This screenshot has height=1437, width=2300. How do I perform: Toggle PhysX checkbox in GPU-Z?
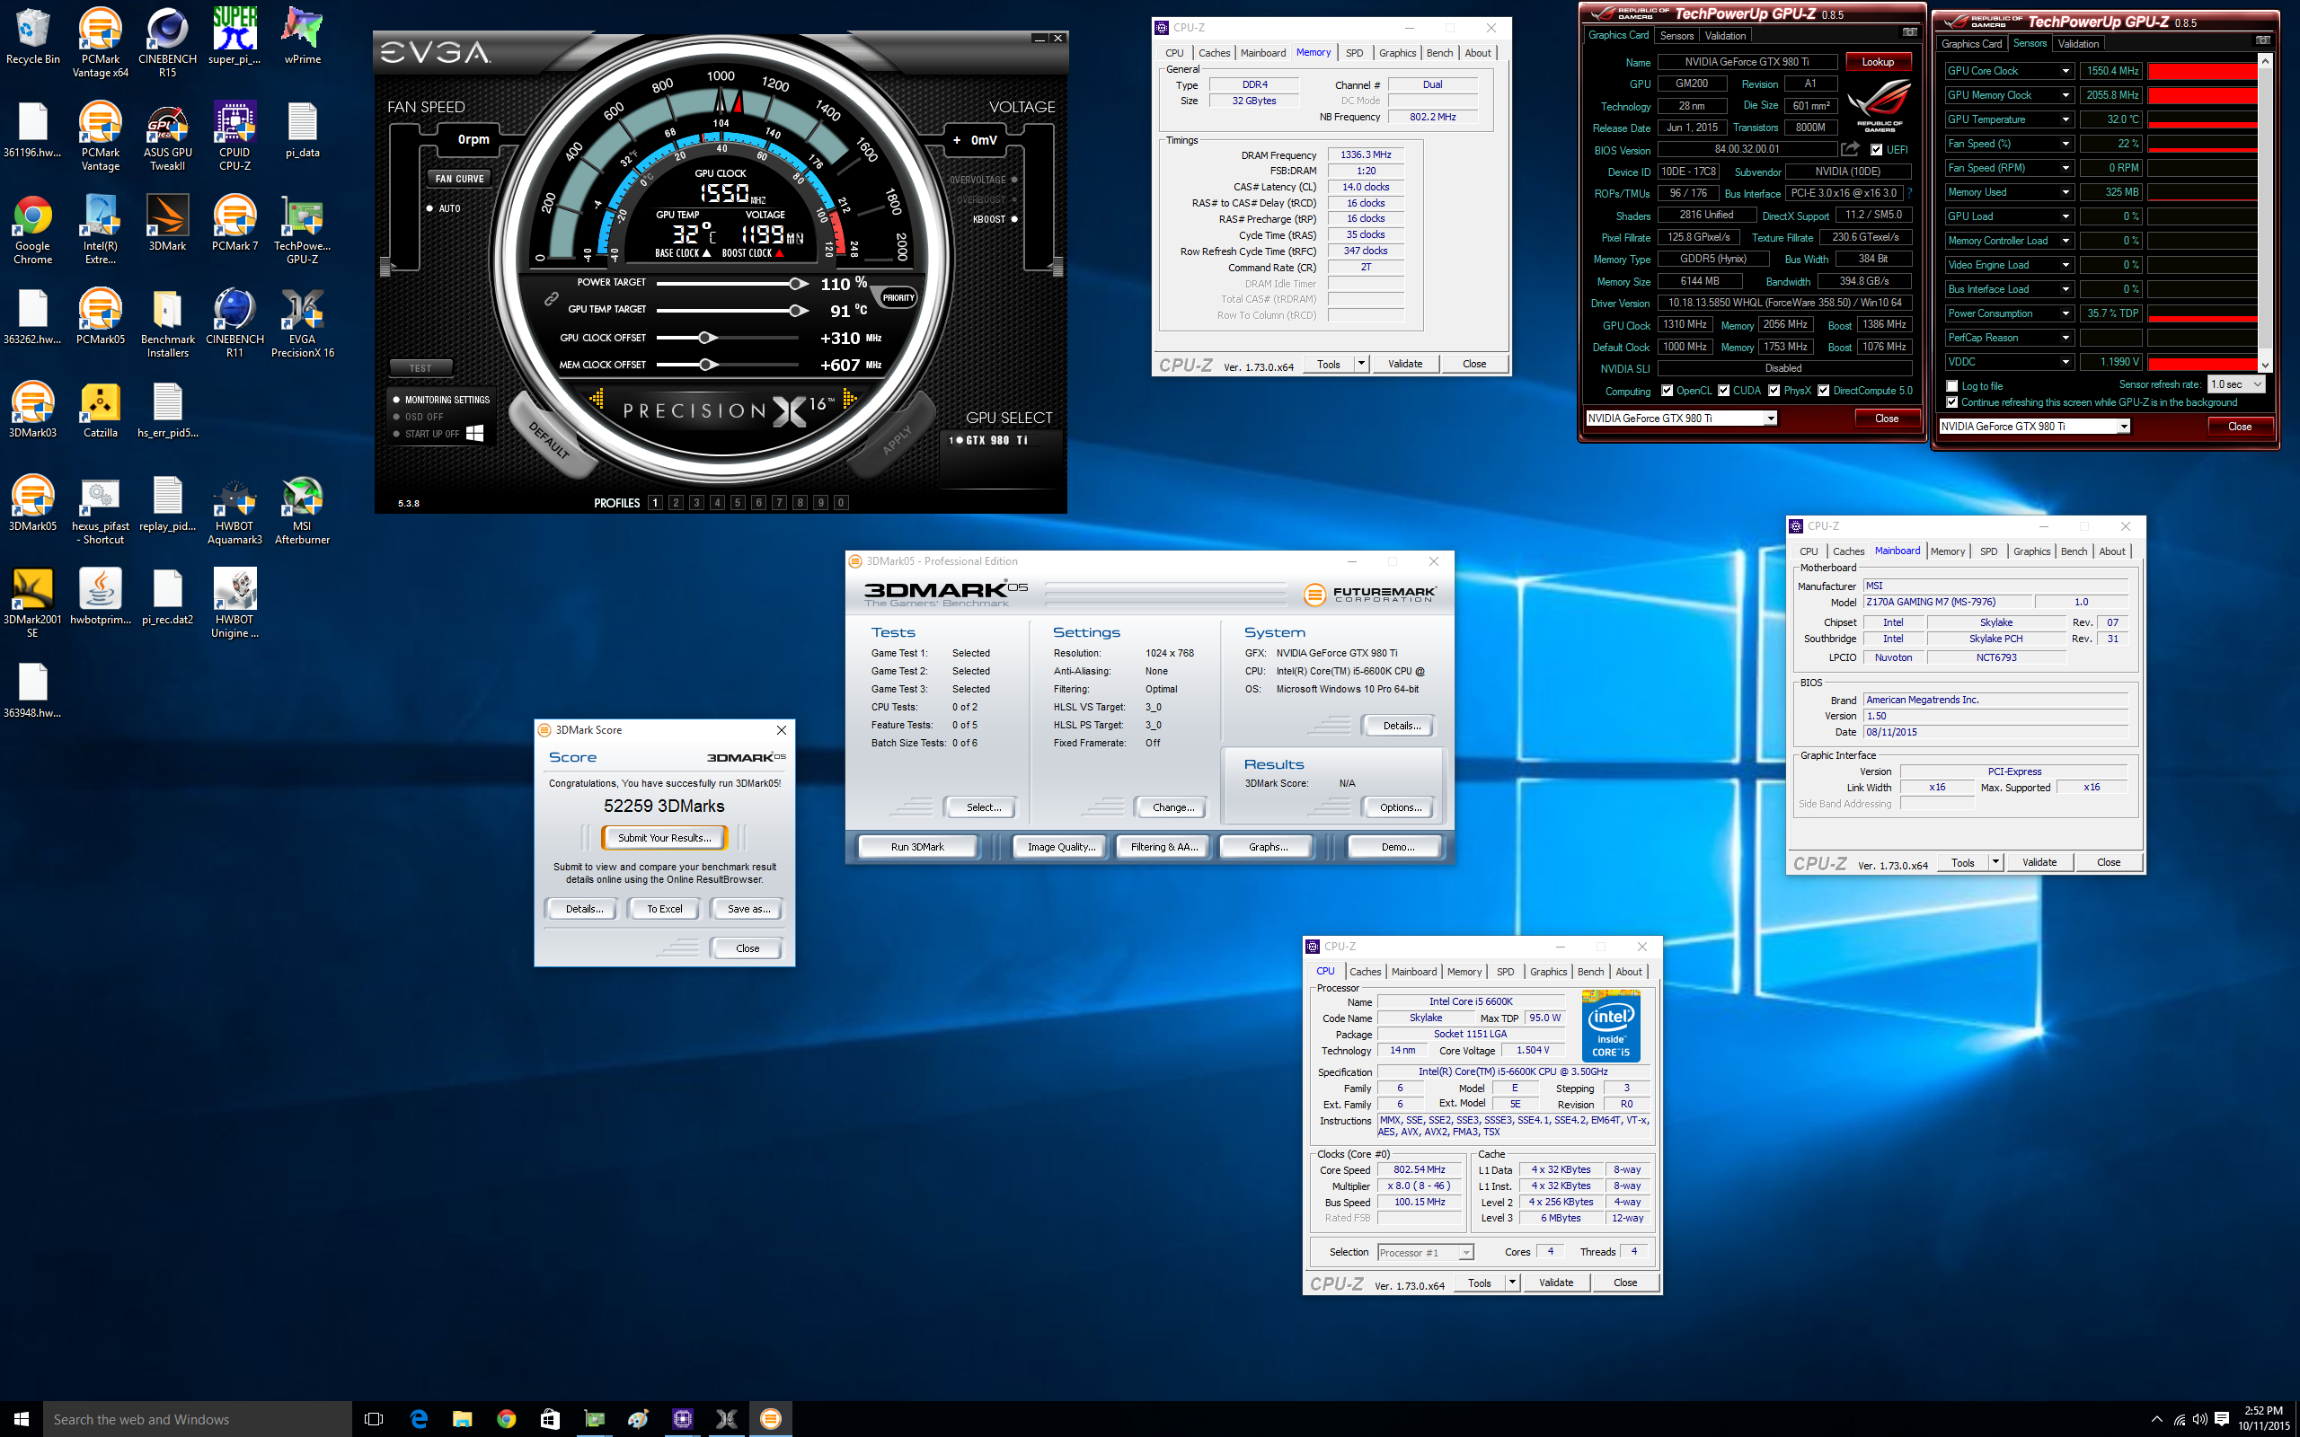pyautogui.click(x=1774, y=391)
